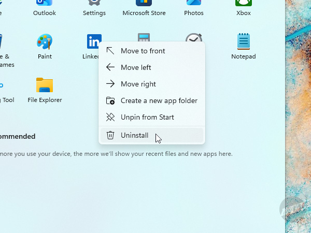Click the Clock app icon
Screen dimensions: 311x233
point(194,37)
